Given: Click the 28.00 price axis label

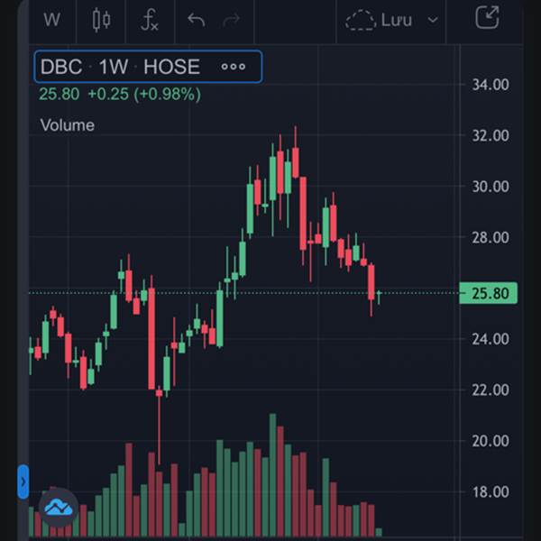Looking at the screenshot, I should point(491,238).
